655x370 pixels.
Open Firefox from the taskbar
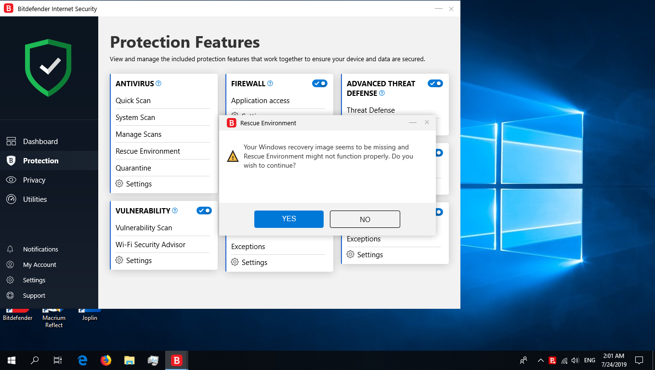[106, 360]
